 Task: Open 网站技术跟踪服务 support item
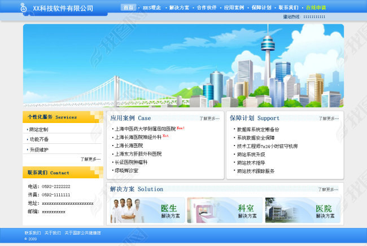coord(256,171)
